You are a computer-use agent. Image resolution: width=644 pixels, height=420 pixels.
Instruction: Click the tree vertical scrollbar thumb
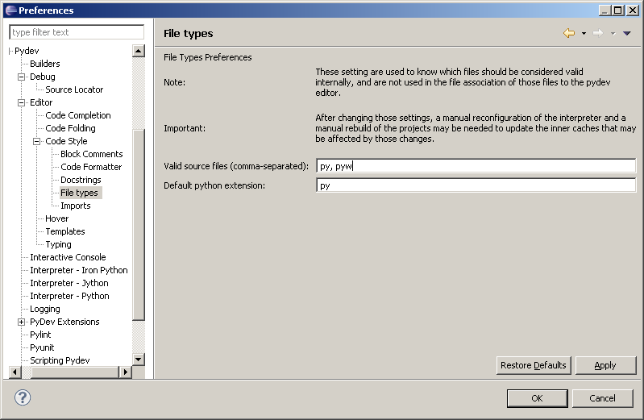pos(139,225)
